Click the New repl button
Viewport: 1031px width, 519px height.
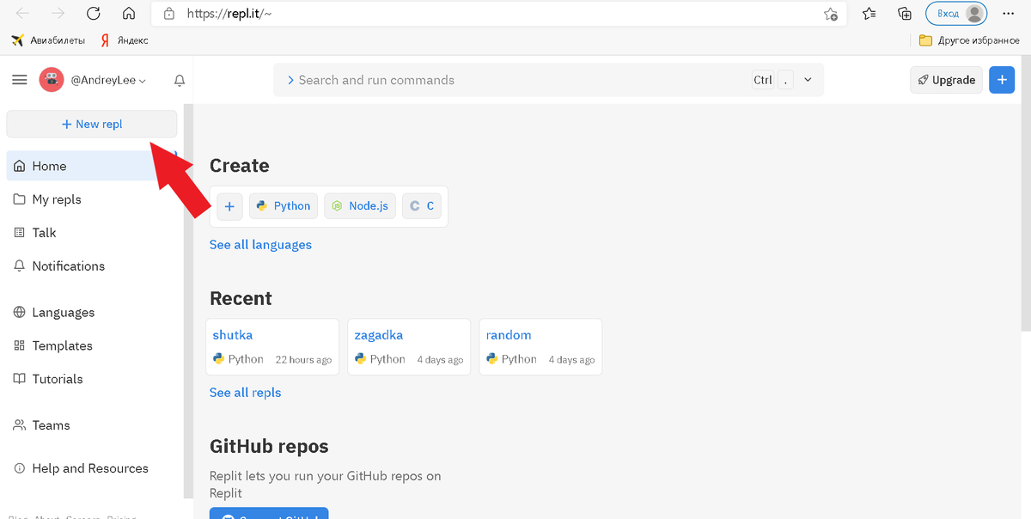92,124
